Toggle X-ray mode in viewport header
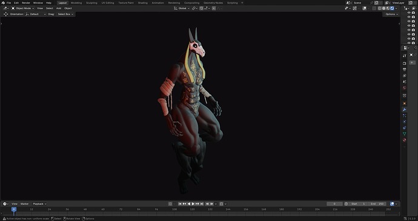418x221 pixels. pos(374,8)
